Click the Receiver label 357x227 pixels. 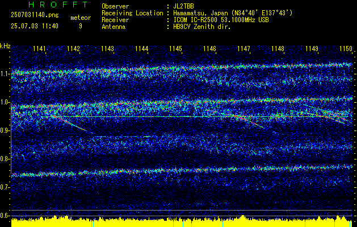pos(115,20)
